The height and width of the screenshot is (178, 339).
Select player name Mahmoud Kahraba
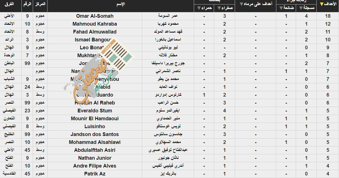point(95,24)
